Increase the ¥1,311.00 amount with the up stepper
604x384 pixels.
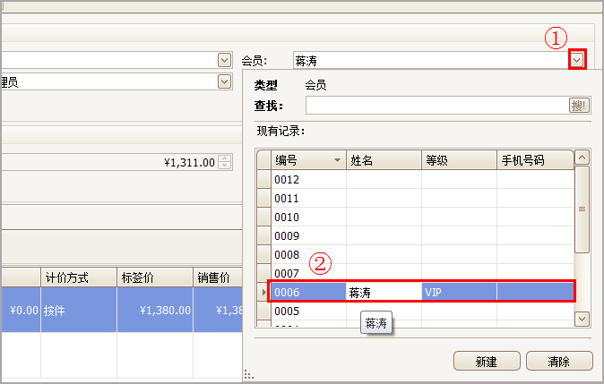[x=225, y=158]
